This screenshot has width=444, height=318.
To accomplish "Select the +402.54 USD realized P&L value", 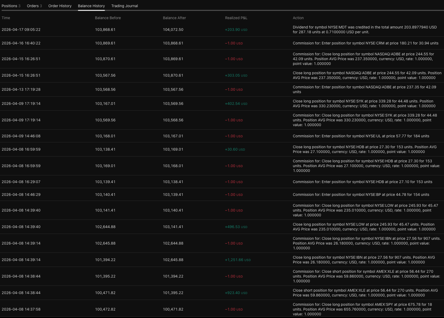I will point(236,104).
